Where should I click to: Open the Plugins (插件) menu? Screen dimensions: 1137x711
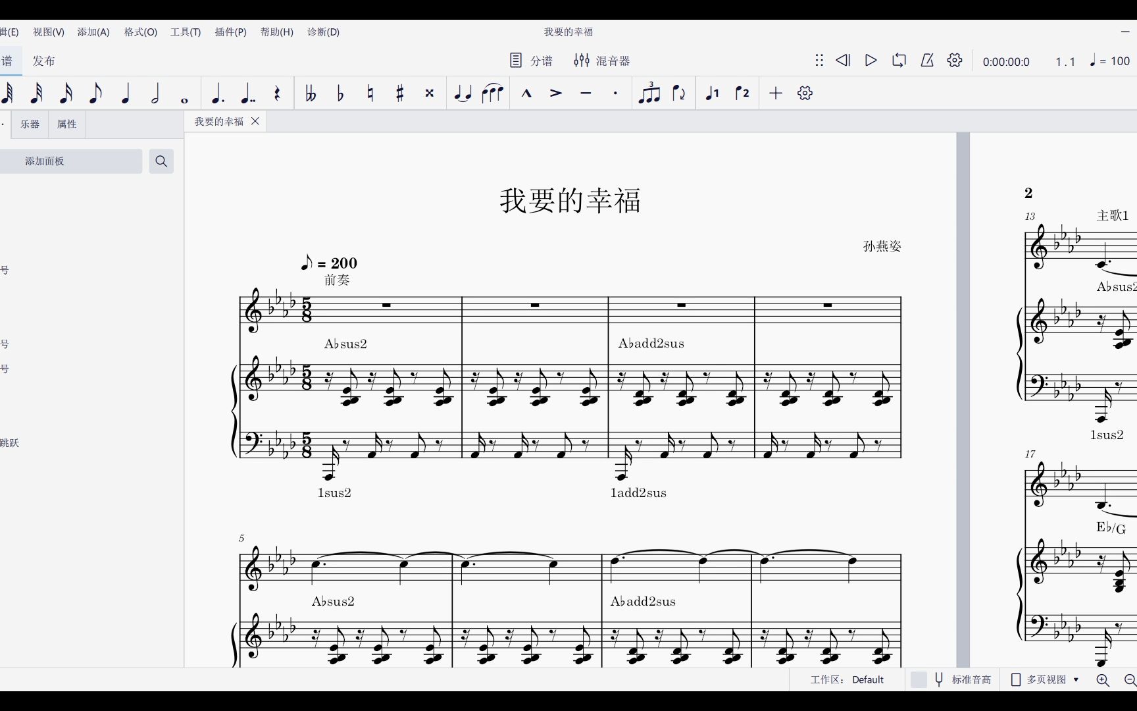tap(231, 32)
